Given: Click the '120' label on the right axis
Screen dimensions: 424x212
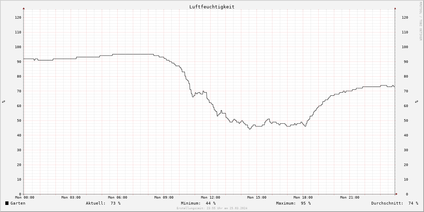Looking at the screenshot, I should tap(405, 17).
